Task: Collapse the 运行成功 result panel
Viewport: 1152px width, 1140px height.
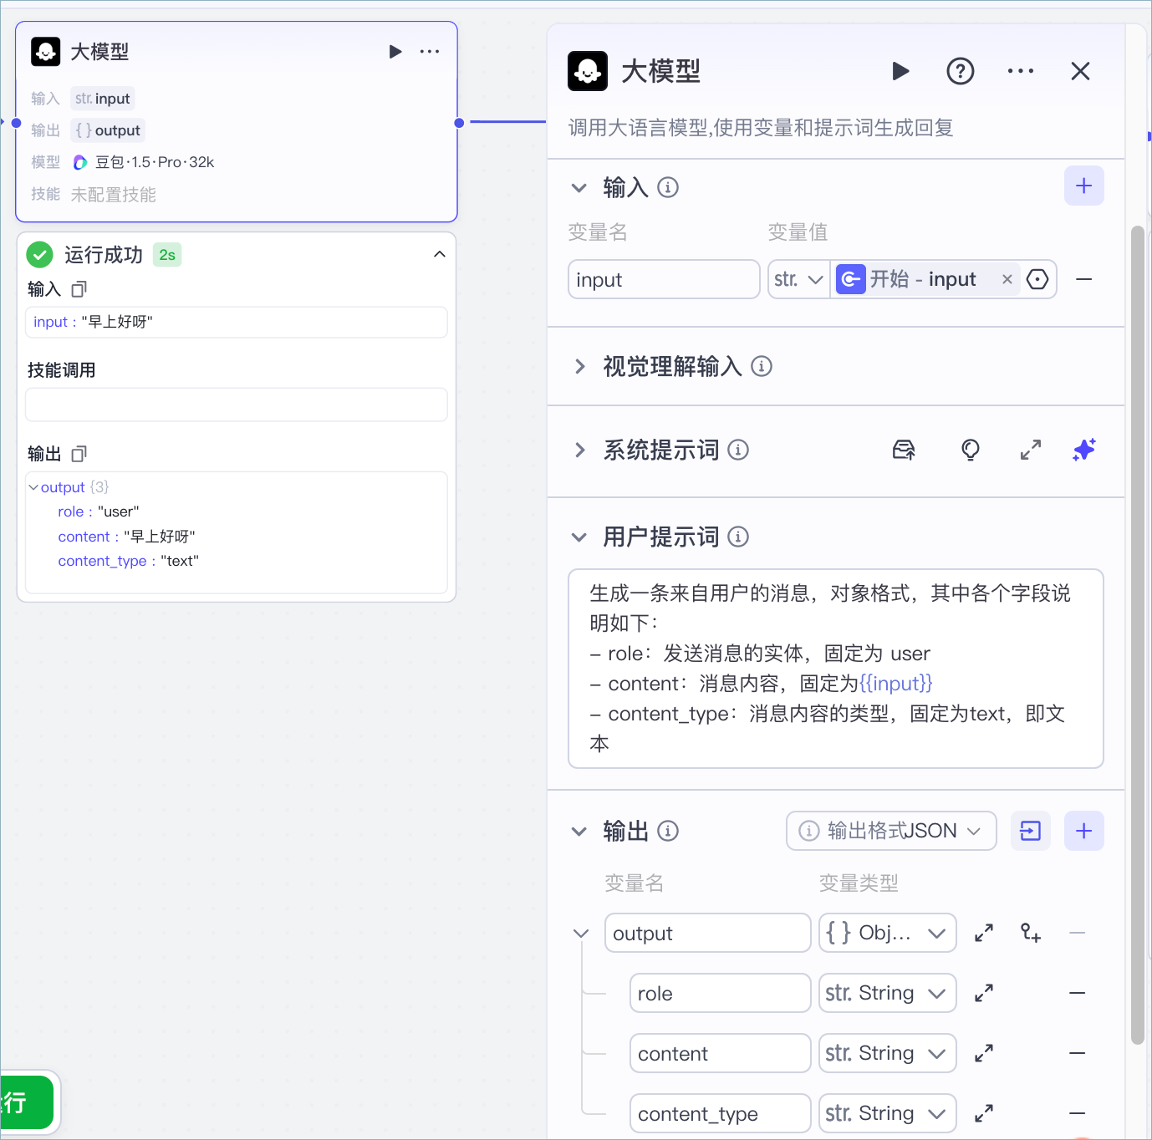Action: coord(440,254)
